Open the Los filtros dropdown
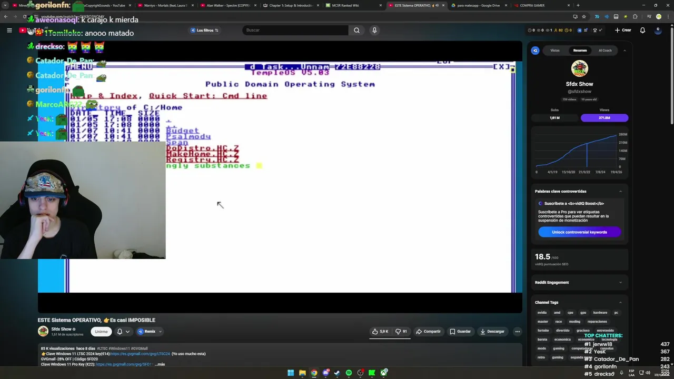The height and width of the screenshot is (379, 674). point(204,30)
